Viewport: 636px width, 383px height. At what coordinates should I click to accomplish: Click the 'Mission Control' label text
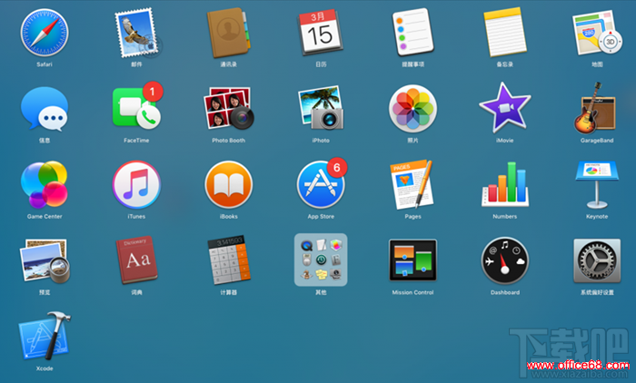(x=412, y=292)
